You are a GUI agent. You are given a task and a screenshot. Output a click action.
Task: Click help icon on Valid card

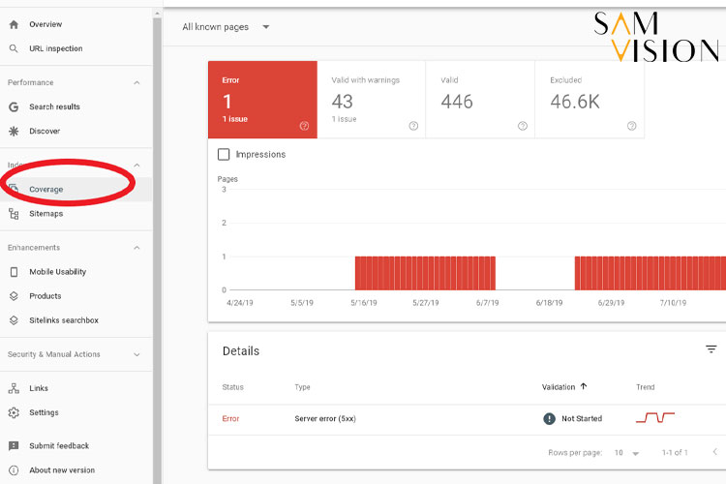[523, 126]
